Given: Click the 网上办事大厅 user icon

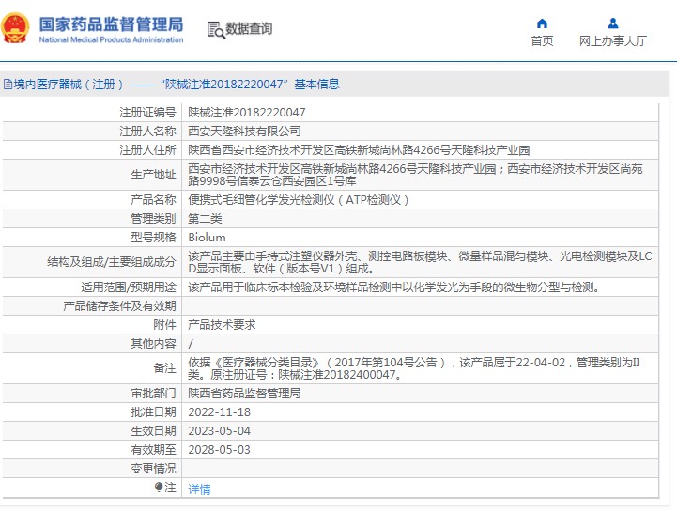Looking at the screenshot, I should click(x=612, y=23).
